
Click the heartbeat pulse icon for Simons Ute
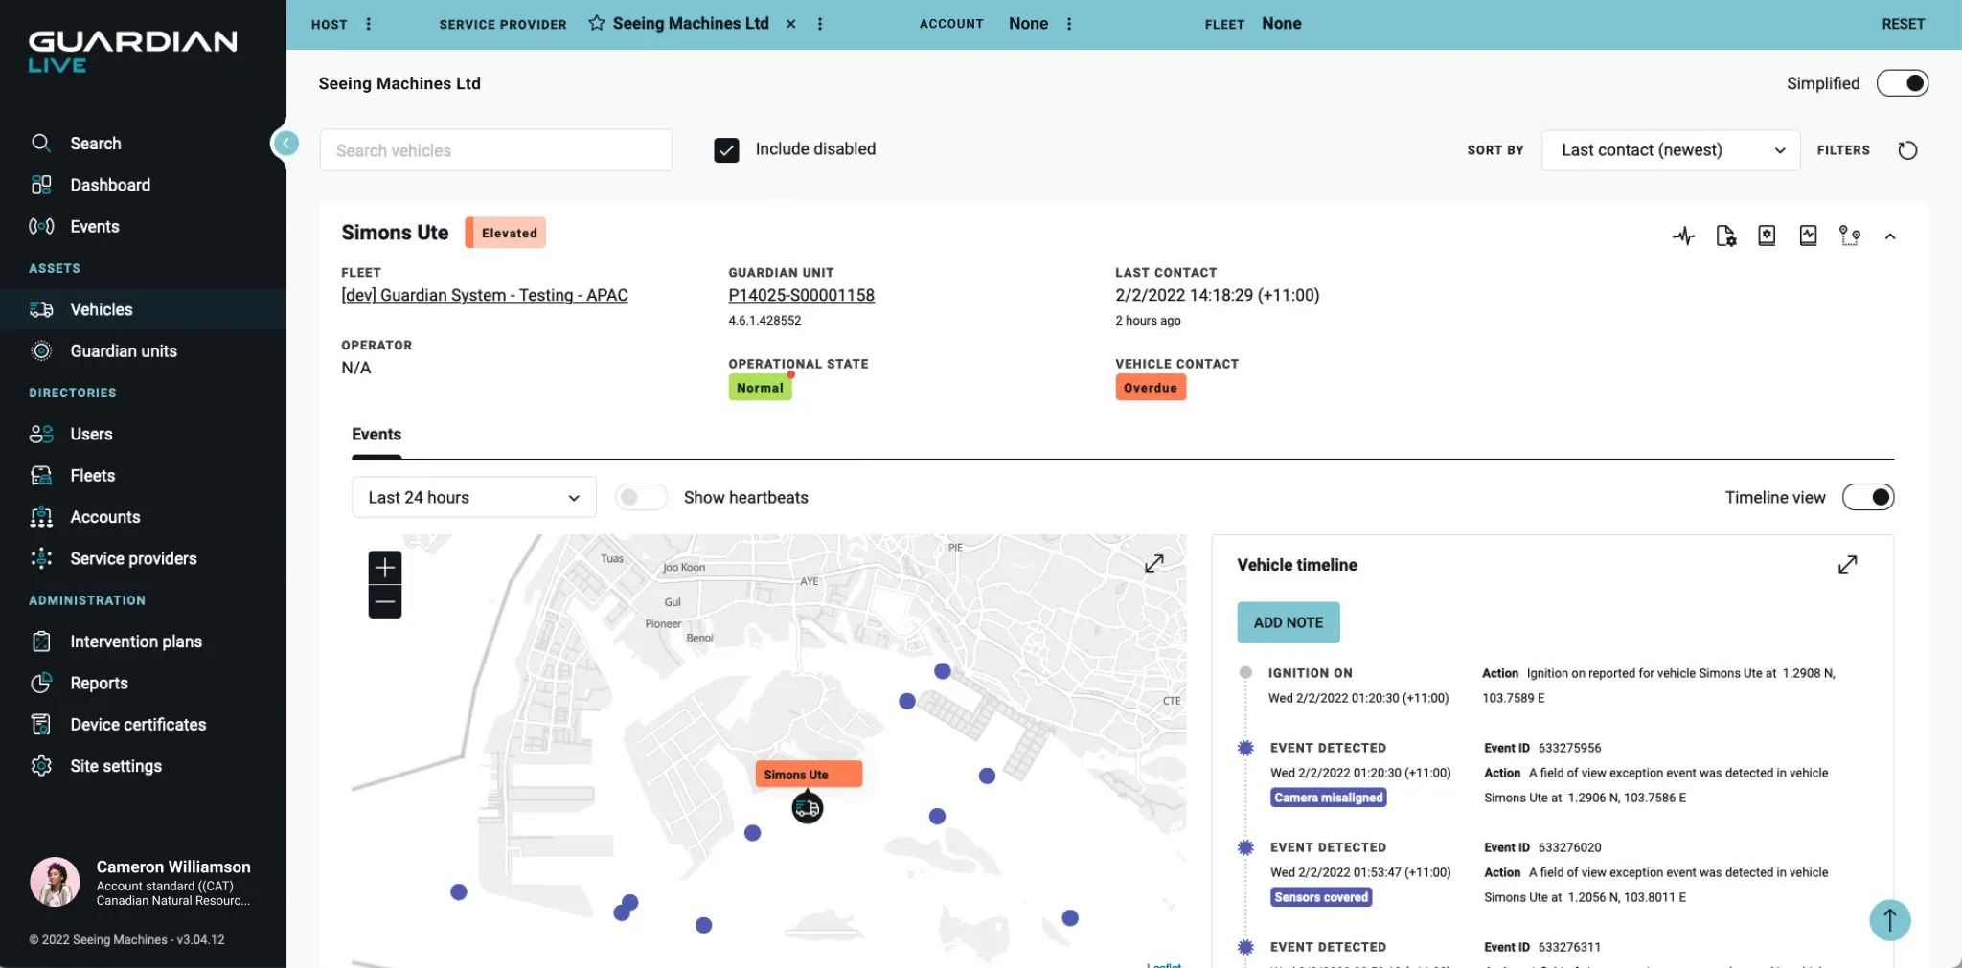[x=1683, y=236]
